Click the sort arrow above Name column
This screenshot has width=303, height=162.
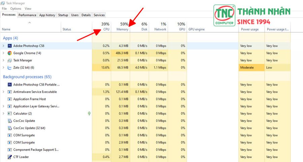coord(30,23)
